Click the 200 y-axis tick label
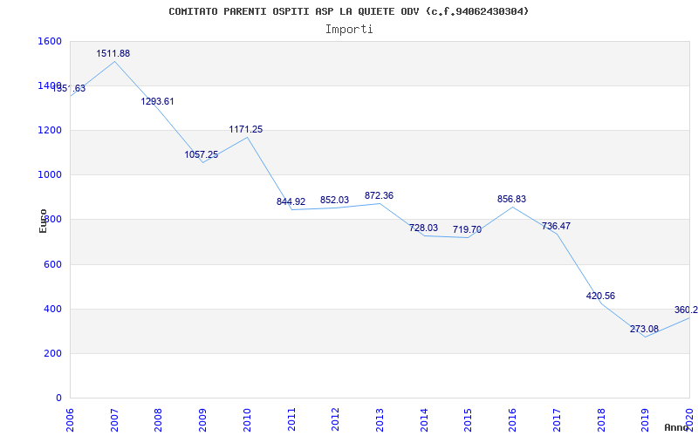This screenshot has width=698, height=436. coord(52,354)
